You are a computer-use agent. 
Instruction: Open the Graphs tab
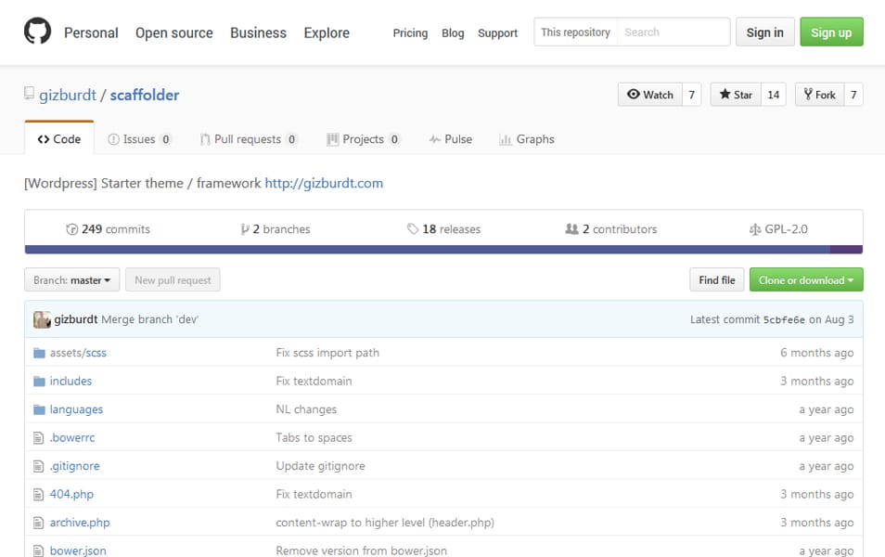coord(527,139)
